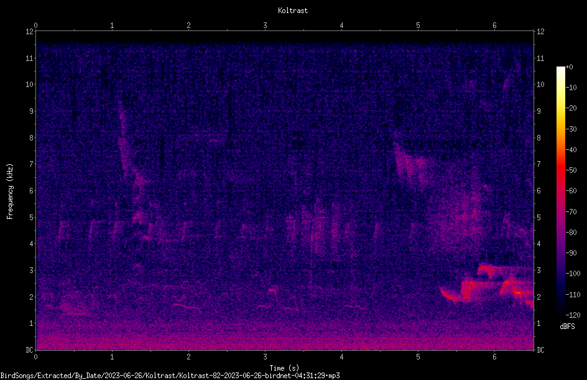Click the 4 second tick on bottom axis

[x=341, y=357]
